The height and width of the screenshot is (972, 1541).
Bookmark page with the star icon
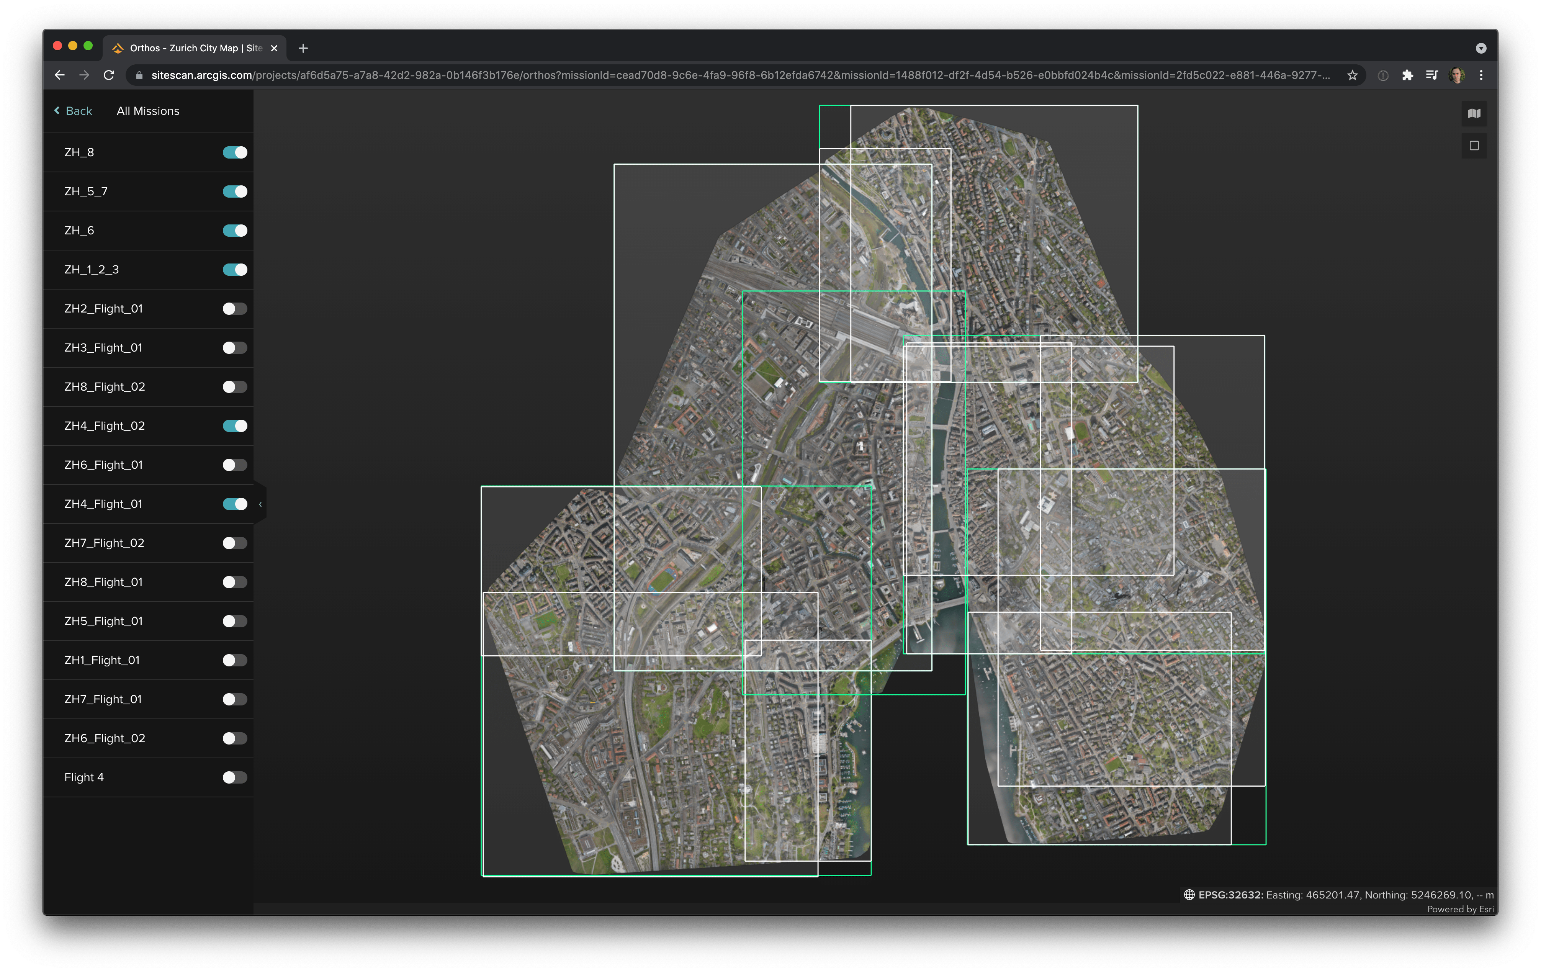coord(1352,75)
